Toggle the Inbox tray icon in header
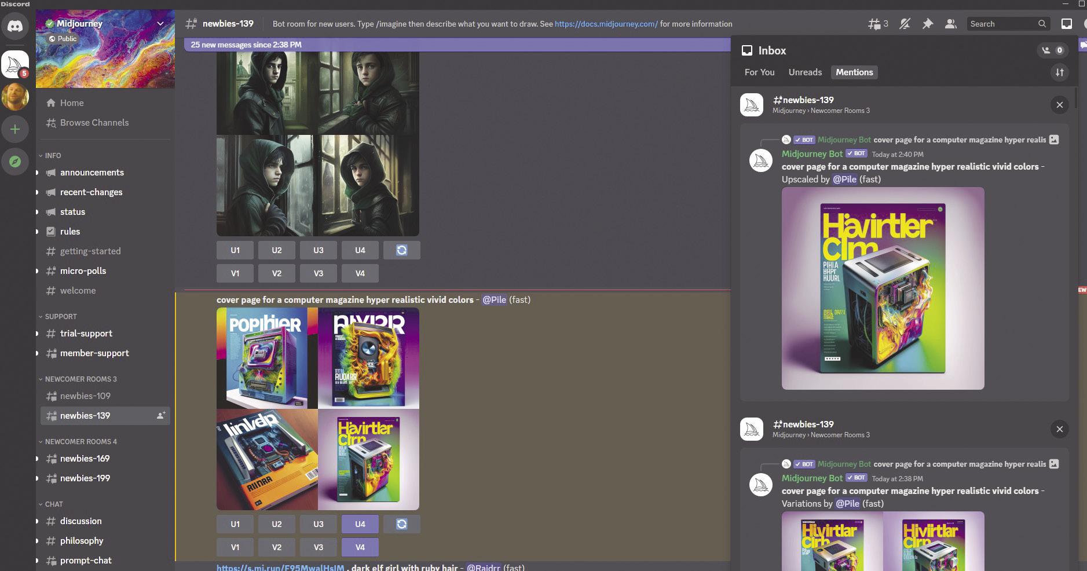This screenshot has height=571, width=1087. pos(1067,24)
